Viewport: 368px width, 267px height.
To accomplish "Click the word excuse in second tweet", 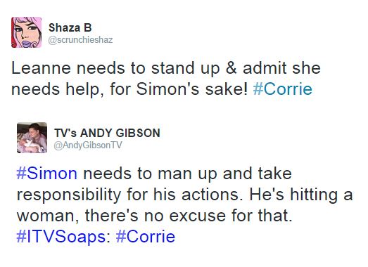I will coord(198,216).
